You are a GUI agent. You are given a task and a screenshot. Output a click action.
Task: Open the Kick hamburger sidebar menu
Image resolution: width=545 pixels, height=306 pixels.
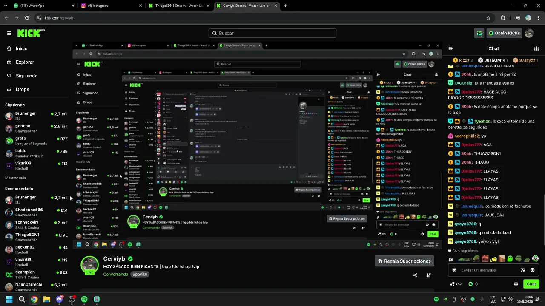(x=9, y=33)
